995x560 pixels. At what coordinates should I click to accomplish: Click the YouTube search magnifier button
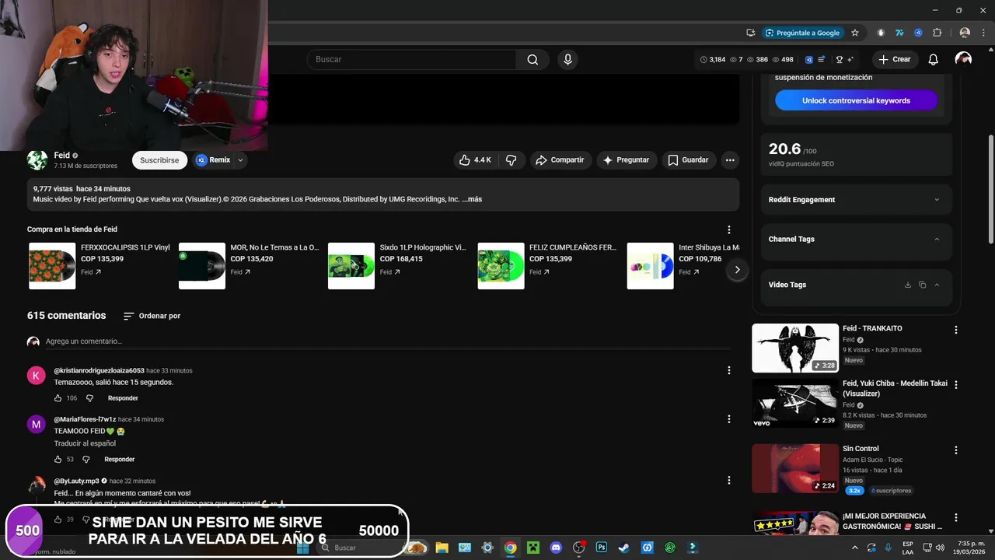pos(532,59)
